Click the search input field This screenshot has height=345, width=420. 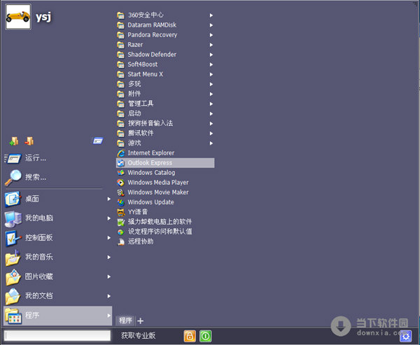tap(57, 336)
